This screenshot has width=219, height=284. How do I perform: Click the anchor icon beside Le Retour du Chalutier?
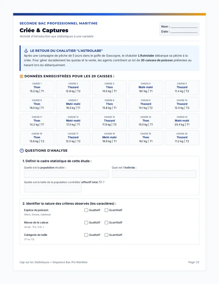point(26,51)
